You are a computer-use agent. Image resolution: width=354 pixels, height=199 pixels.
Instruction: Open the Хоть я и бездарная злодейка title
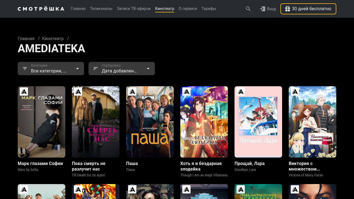point(201,166)
